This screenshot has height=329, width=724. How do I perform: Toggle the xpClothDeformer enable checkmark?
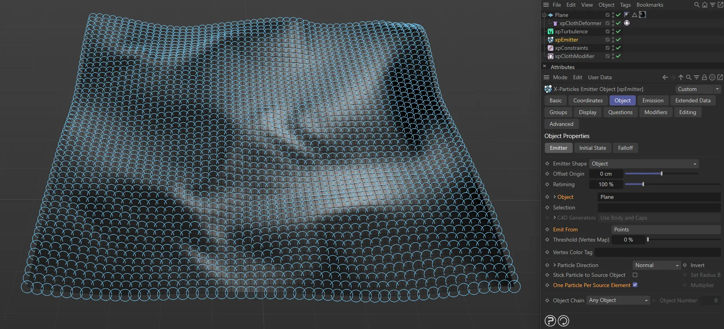(618, 23)
